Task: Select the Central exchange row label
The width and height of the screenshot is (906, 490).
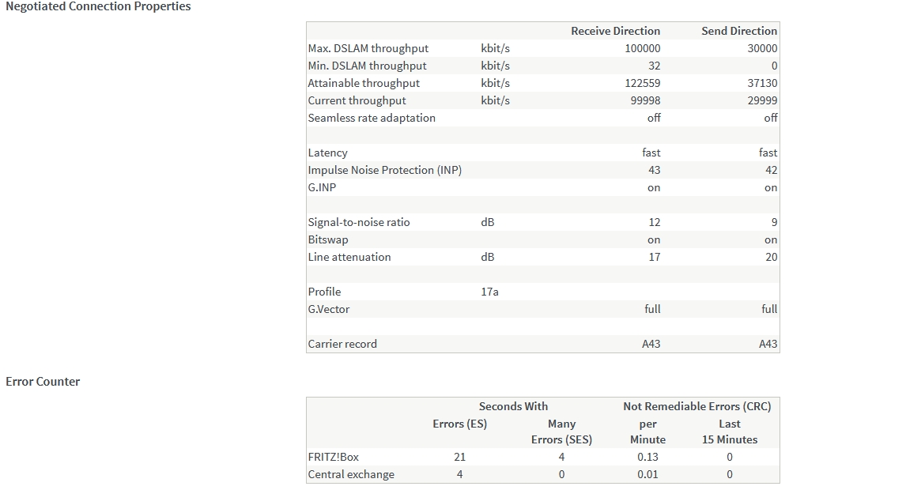Action: pos(351,474)
